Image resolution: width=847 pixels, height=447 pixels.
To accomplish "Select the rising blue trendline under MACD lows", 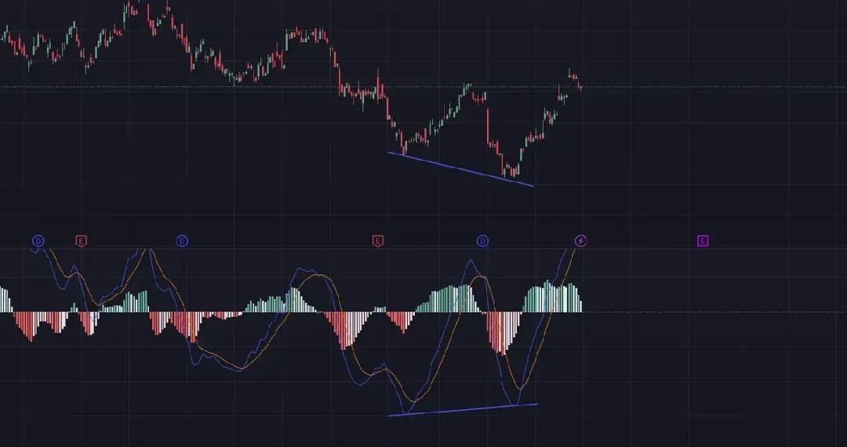I will (x=463, y=409).
